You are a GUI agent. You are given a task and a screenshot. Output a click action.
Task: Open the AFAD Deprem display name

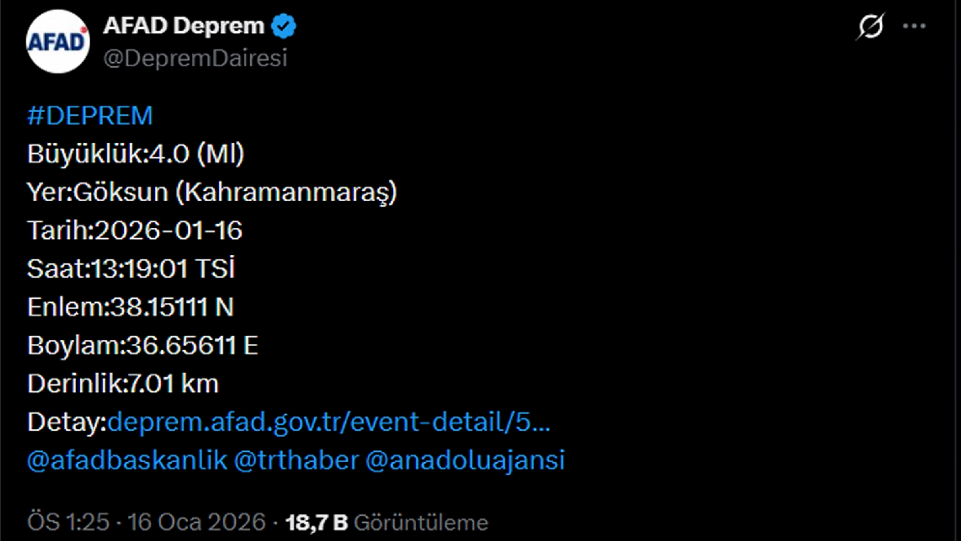183,25
